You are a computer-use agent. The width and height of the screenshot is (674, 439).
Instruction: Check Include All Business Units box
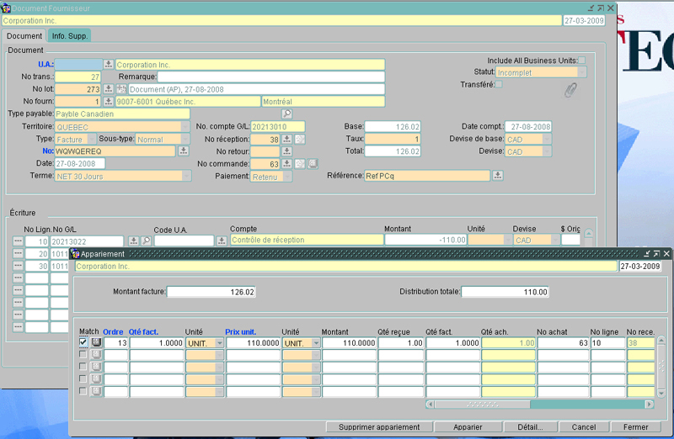tap(581, 61)
